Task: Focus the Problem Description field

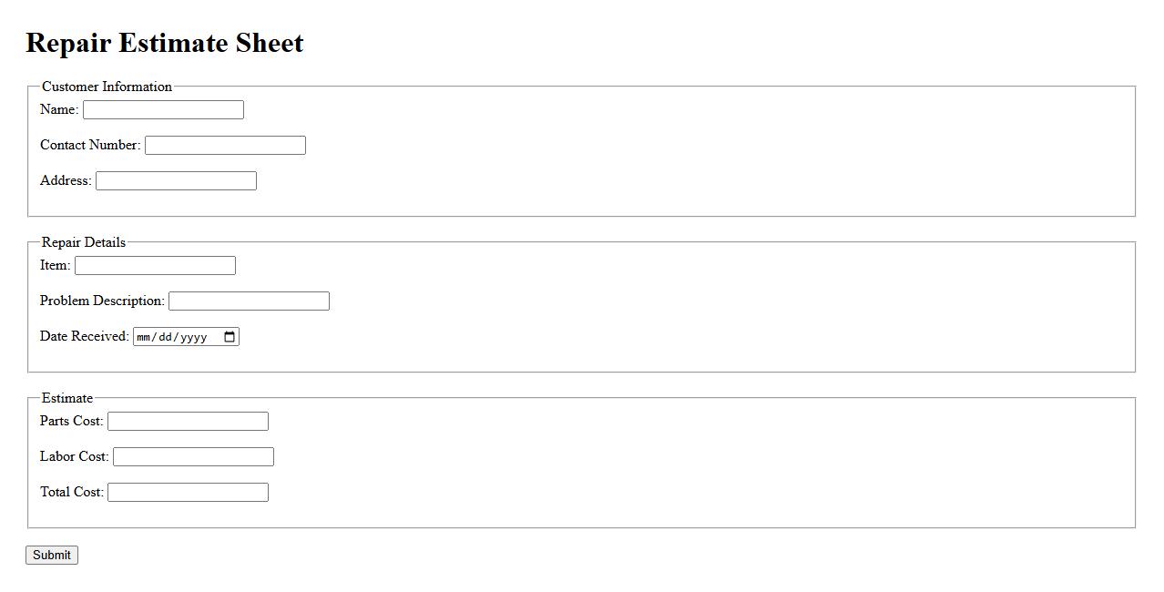Action: (x=249, y=301)
